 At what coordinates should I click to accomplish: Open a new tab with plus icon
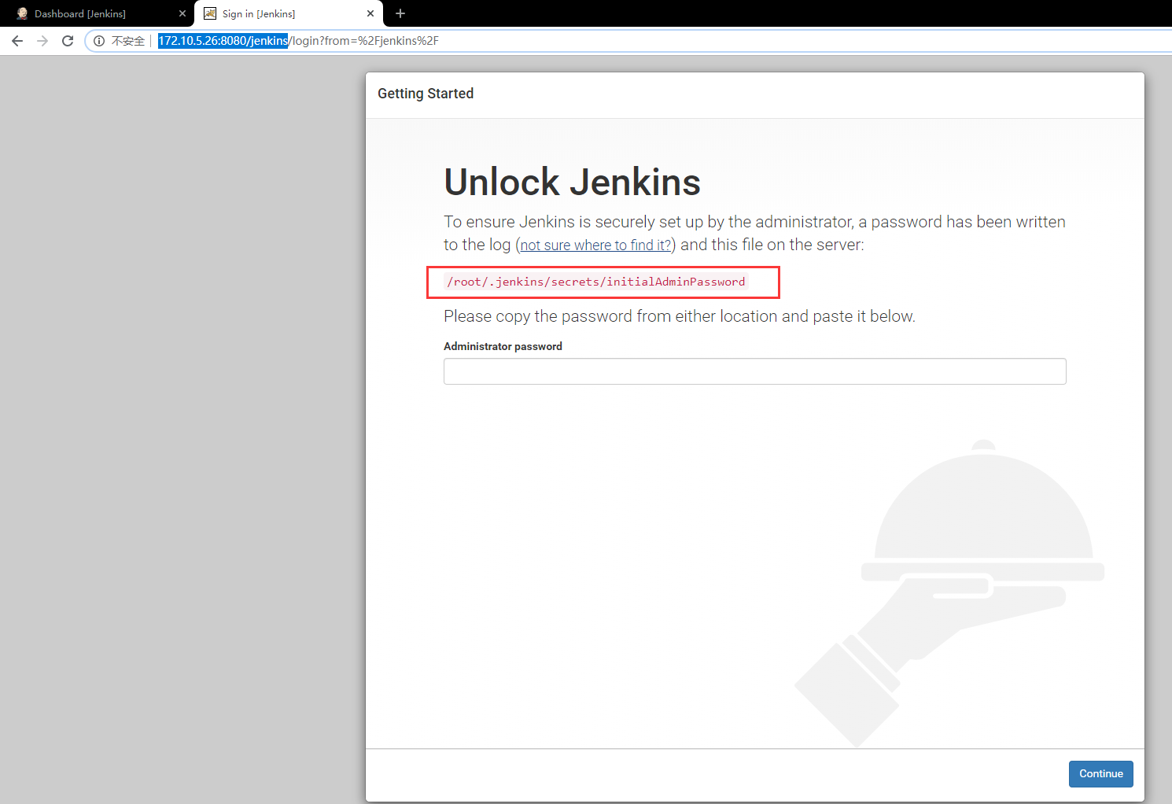point(400,13)
